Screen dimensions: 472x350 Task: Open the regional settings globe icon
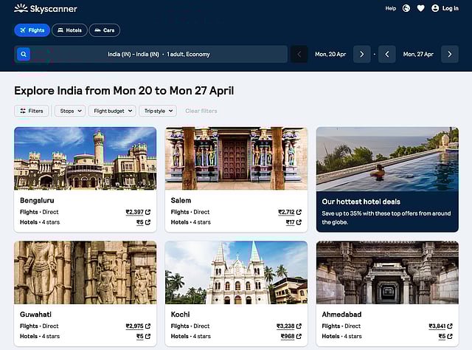click(x=406, y=8)
